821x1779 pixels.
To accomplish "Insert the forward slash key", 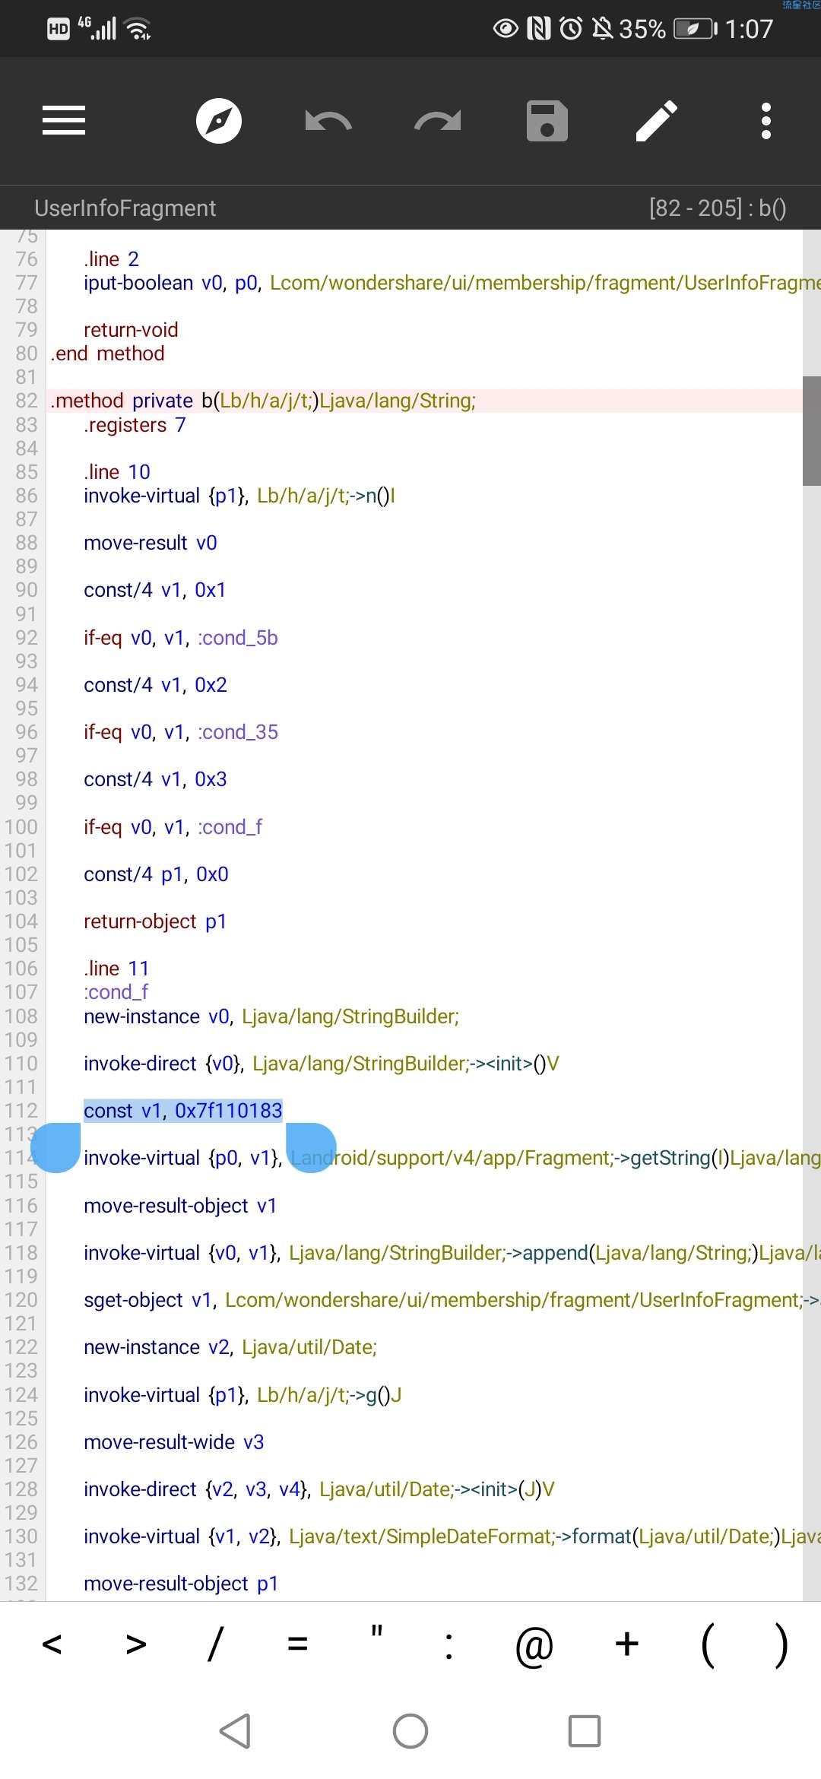I will pos(215,1645).
